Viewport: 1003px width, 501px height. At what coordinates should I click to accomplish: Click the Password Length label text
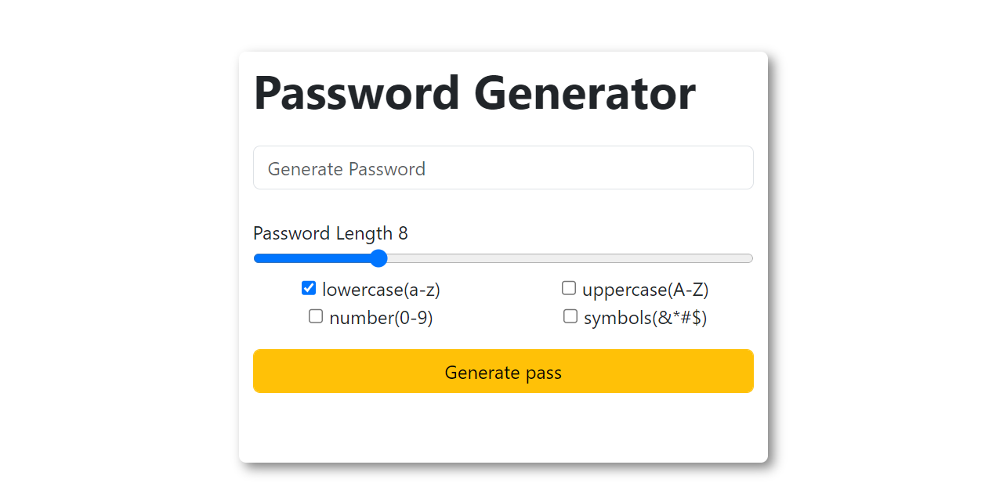click(322, 233)
